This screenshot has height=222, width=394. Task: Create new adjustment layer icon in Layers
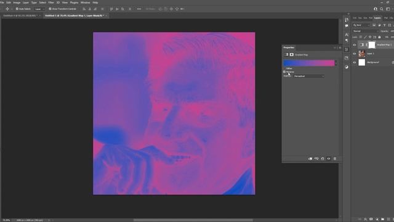[x=377, y=220]
